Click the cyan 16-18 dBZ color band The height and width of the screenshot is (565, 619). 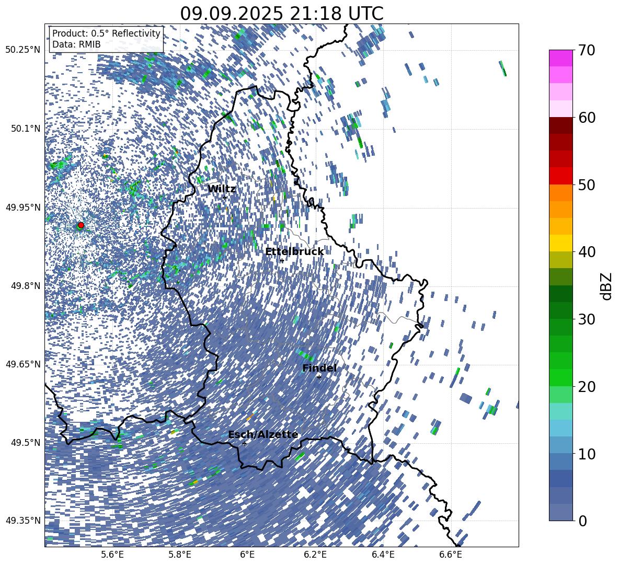561,411
